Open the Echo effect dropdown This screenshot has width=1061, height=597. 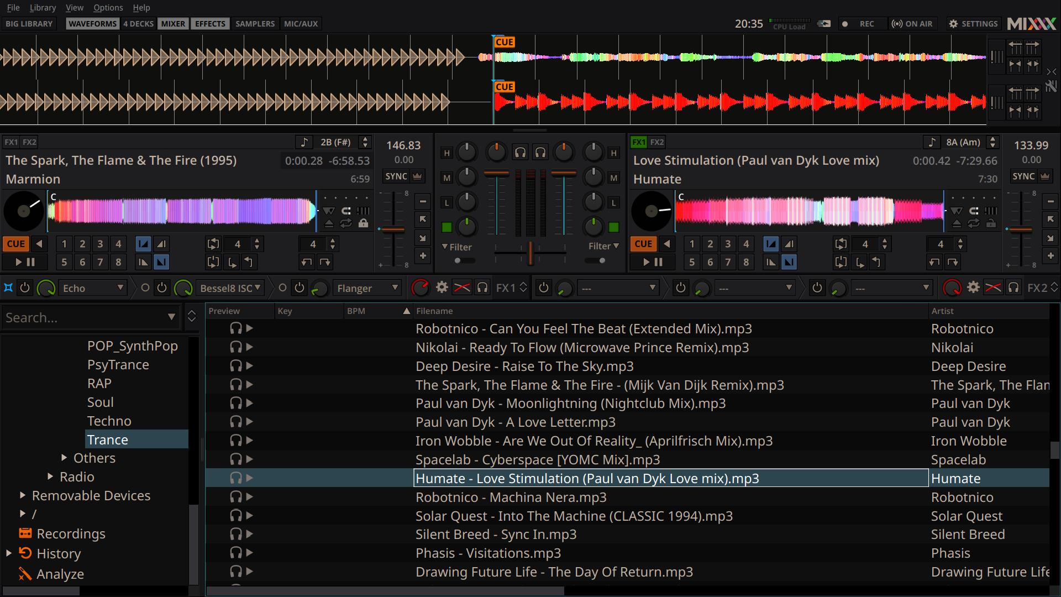(93, 288)
